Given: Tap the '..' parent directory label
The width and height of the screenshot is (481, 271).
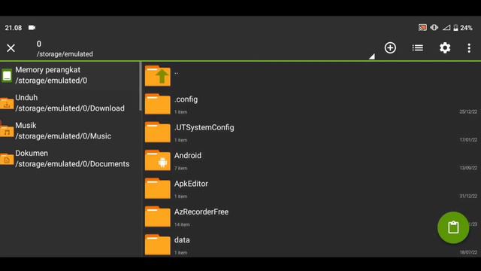Looking at the screenshot, I should coord(177,72).
